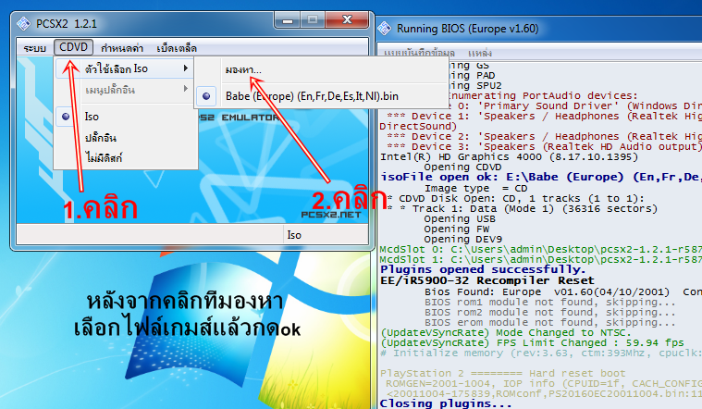702x409 pixels.
Task: Click the Running BIOS (Europe v1.60) title bar
Action: 467,29
